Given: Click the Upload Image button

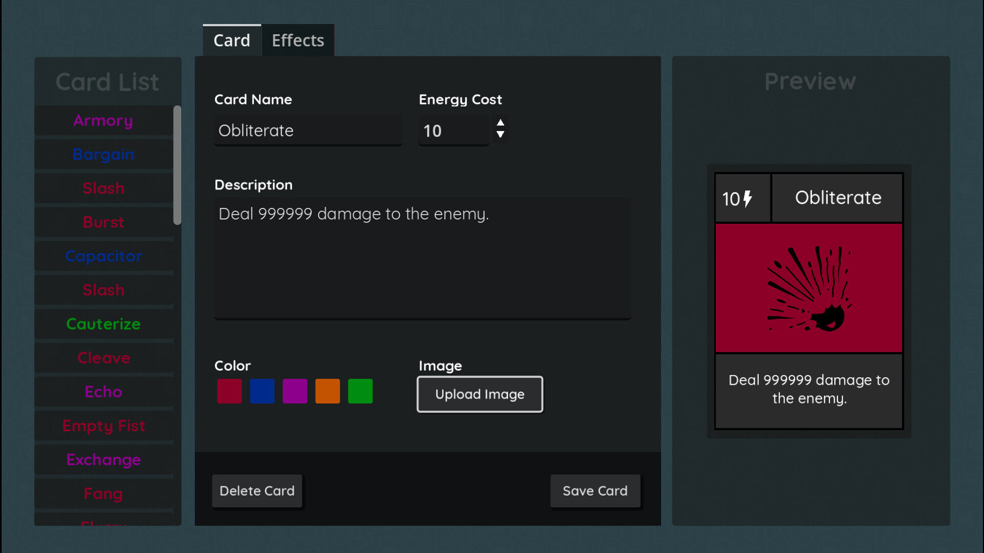Looking at the screenshot, I should pyautogui.click(x=479, y=394).
